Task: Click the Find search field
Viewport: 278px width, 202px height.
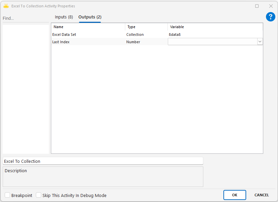Action: (x=25, y=18)
